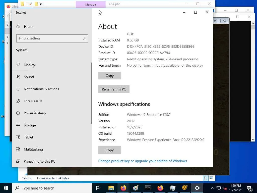Image resolution: width=257 pixels, height=193 pixels.
Task: Open the taskbar clock showing 1:20 PM
Action: pos(235,188)
